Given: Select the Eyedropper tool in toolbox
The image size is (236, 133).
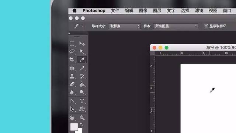Looking at the screenshot, I should coord(82,59).
